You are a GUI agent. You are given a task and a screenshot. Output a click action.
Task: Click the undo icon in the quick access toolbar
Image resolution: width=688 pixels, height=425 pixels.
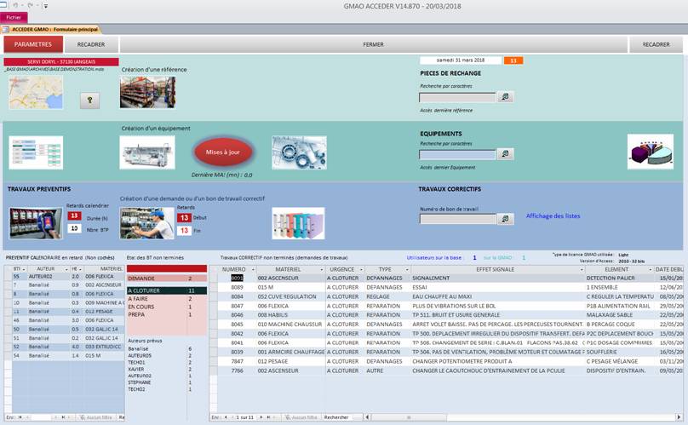[15, 6]
